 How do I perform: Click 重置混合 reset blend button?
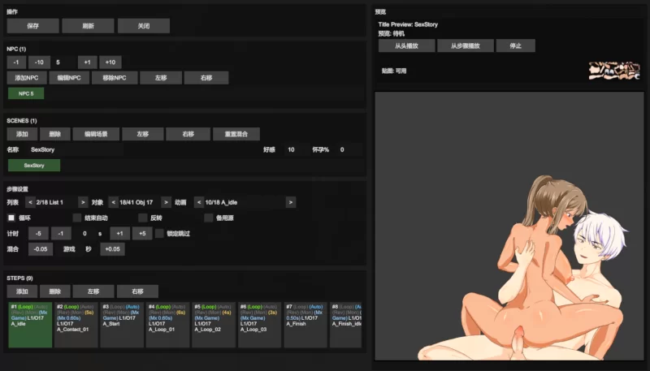click(x=236, y=134)
